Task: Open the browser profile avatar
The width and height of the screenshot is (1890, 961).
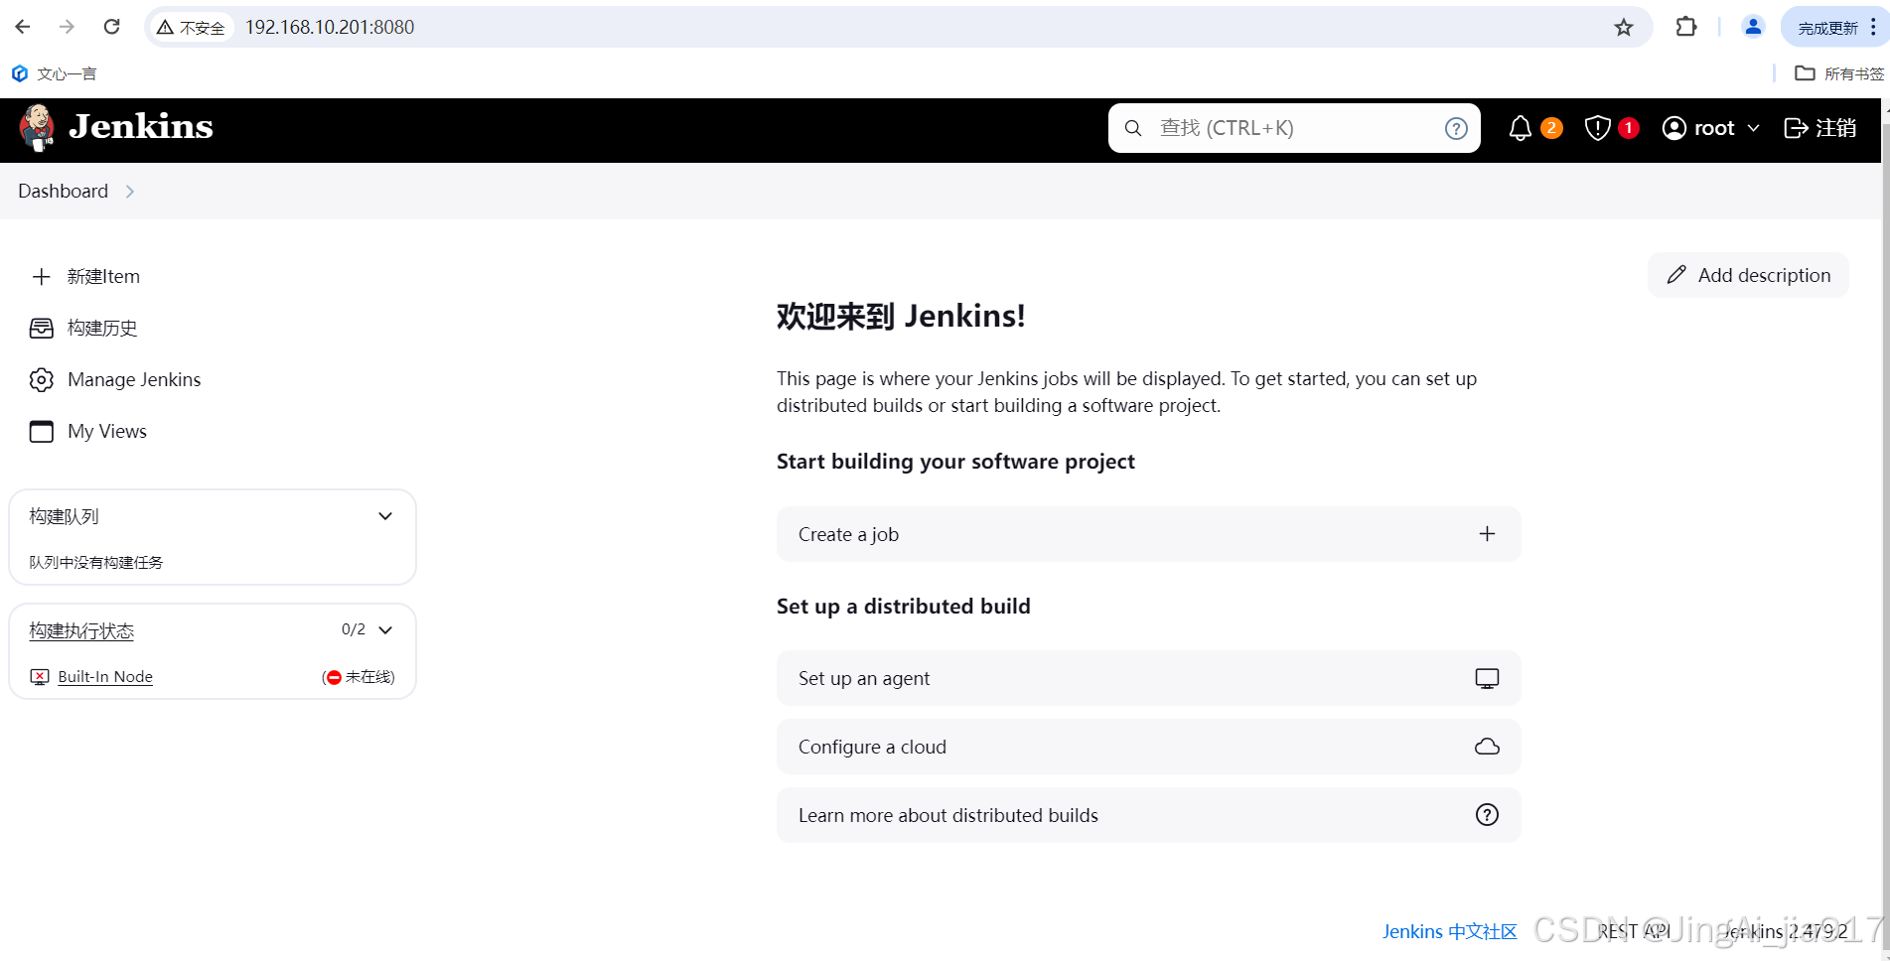Action: click(1753, 27)
